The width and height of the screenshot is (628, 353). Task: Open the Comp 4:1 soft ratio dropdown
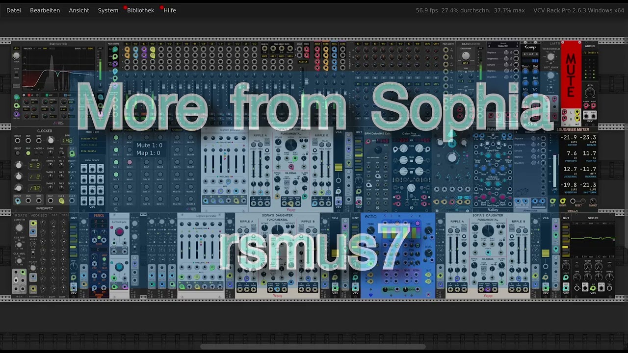pyautogui.click(x=530, y=54)
